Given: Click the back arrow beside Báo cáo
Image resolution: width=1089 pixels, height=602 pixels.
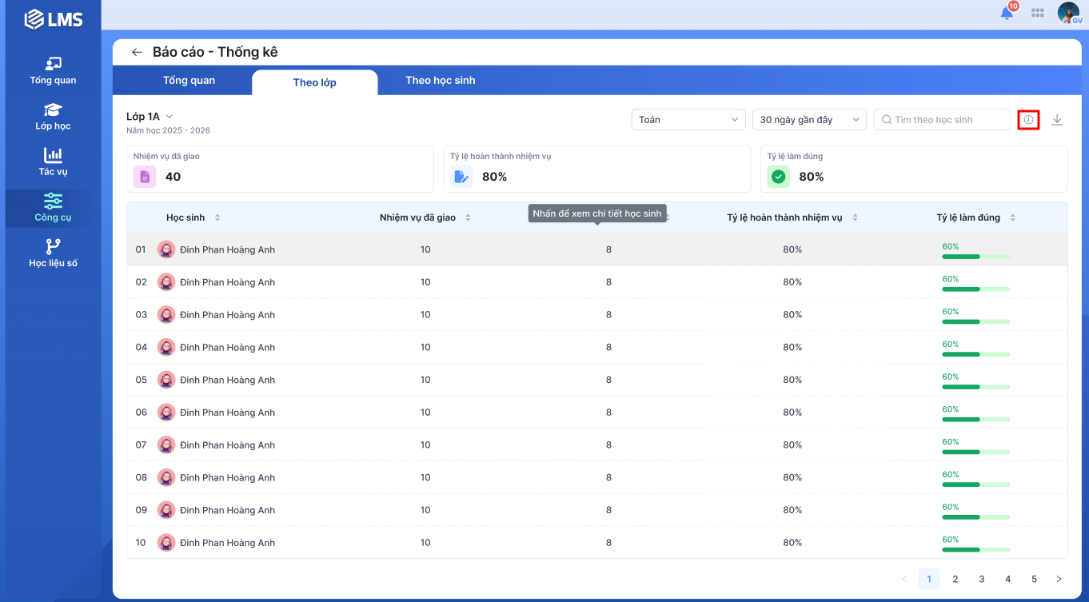Looking at the screenshot, I should [x=137, y=52].
